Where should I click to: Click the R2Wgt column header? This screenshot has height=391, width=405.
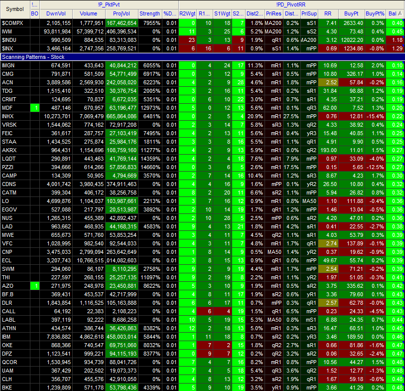pyautogui.click(x=187, y=13)
